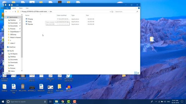Open Audacity desktop shortcut
The height and width of the screenshot is (104, 186).
coord(69,88)
